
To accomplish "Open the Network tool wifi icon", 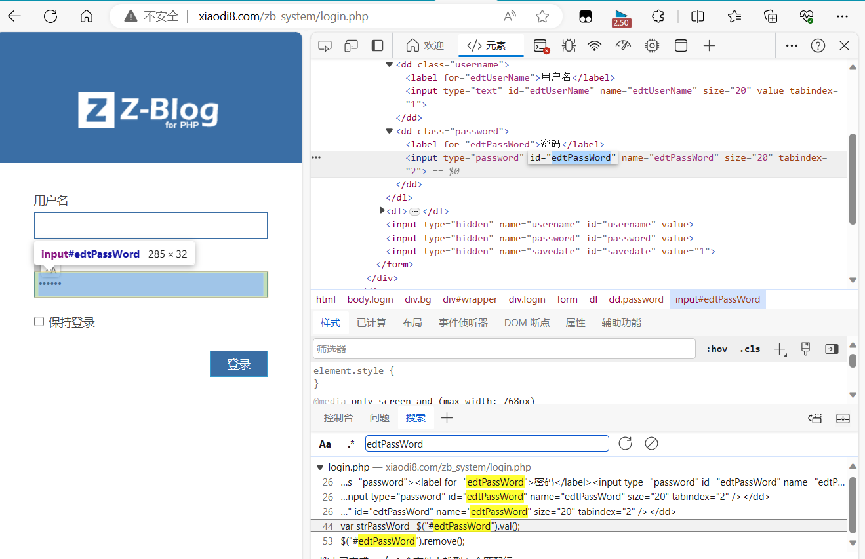I will pos(595,46).
